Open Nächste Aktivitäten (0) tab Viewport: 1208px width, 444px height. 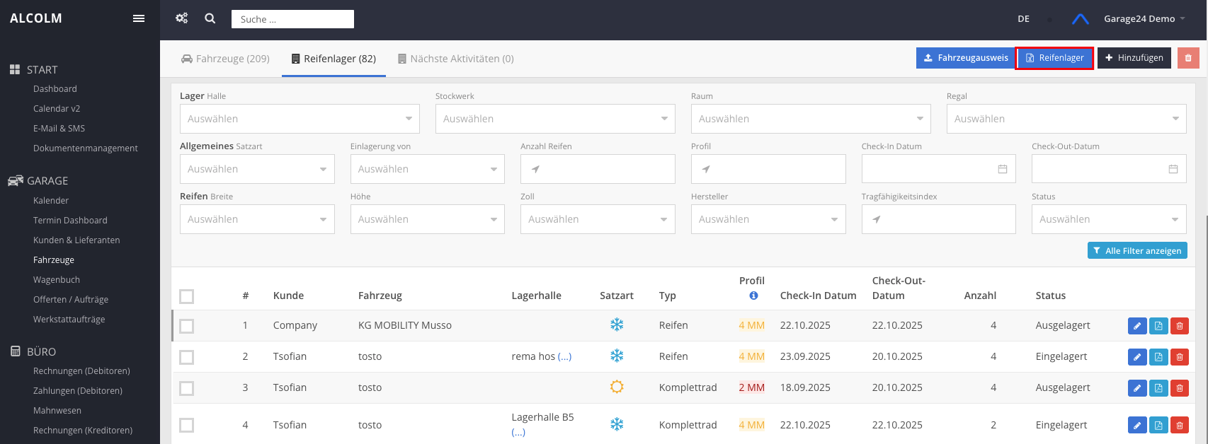tap(455, 59)
